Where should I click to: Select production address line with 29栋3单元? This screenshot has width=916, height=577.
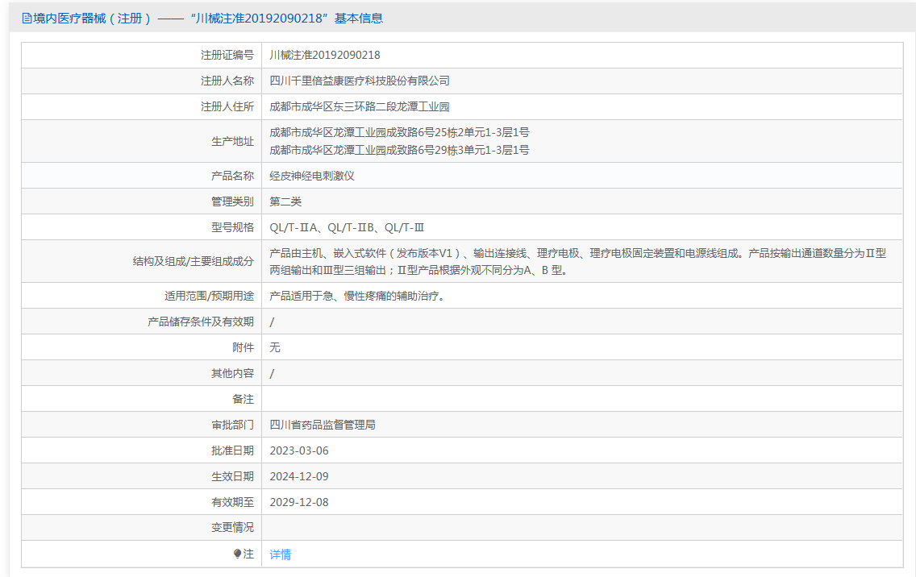click(x=399, y=150)
